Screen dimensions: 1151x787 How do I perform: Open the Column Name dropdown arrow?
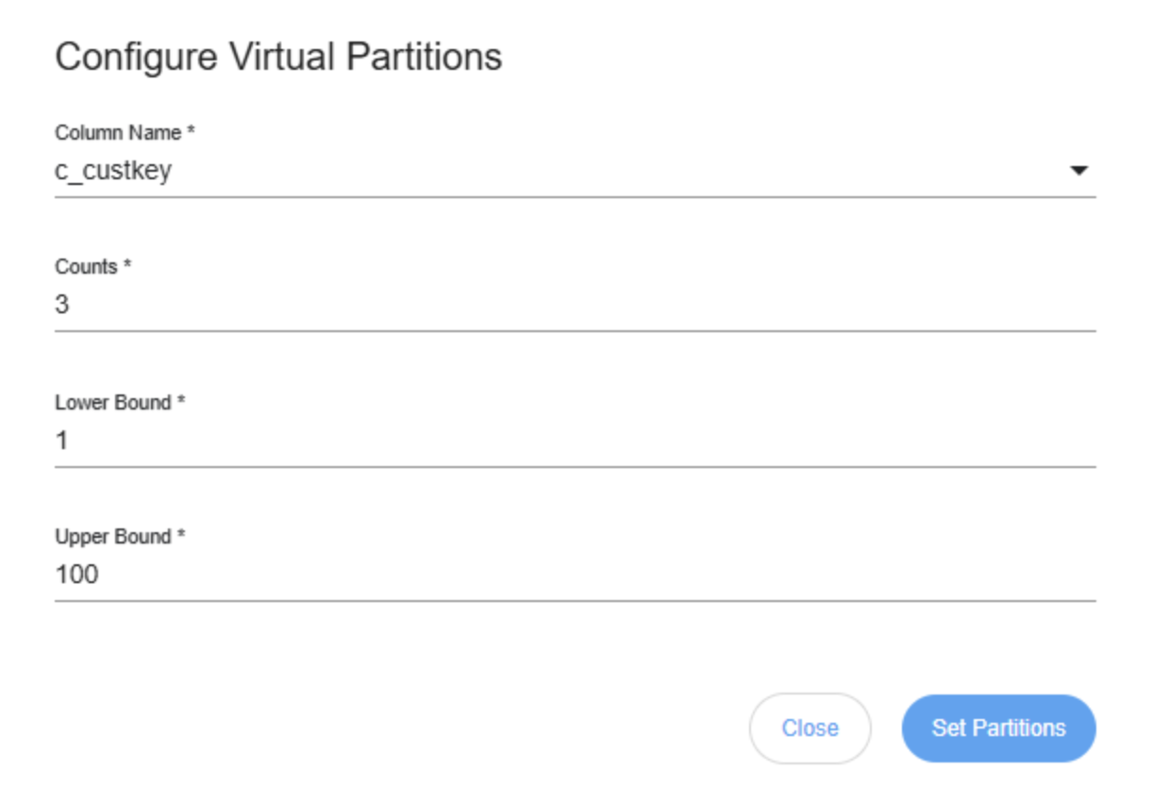point(1079,171)
